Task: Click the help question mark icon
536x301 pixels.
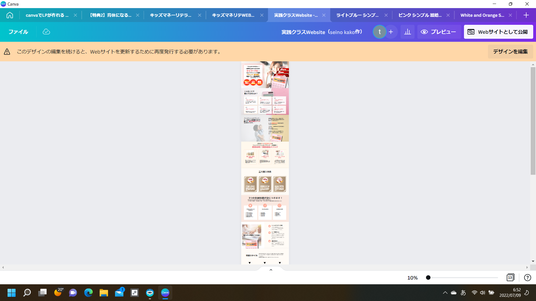Action: [x=527, y=278]
